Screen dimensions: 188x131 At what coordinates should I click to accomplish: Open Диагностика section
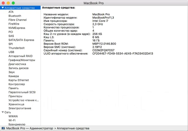tap(17, 64)
